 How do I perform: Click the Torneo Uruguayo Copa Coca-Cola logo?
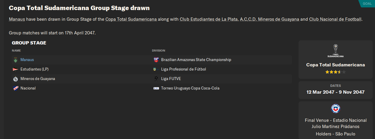point(156,88)
